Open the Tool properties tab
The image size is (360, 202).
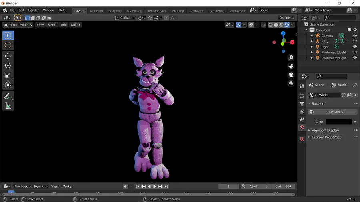302,86
